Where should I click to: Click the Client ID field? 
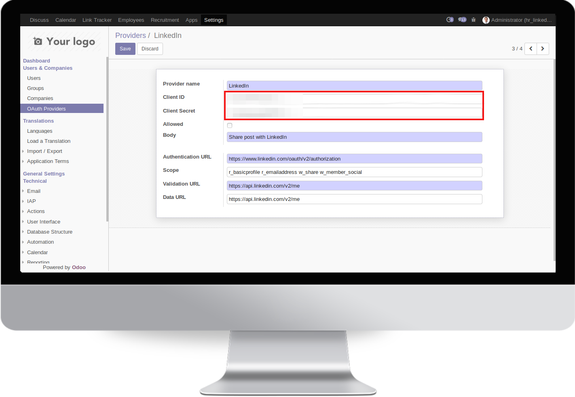pos(355,99)
